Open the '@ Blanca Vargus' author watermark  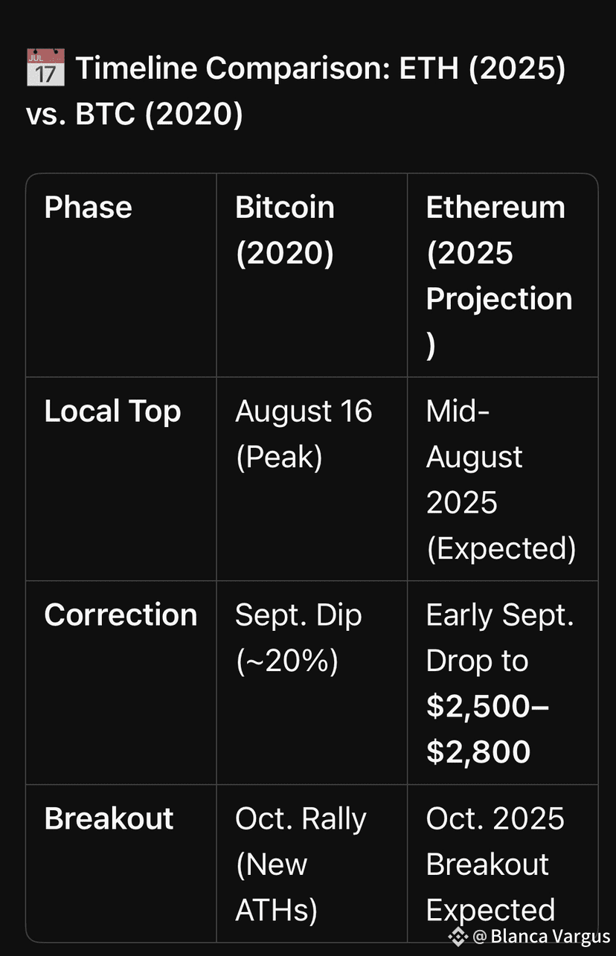click(x=542, y=936)
